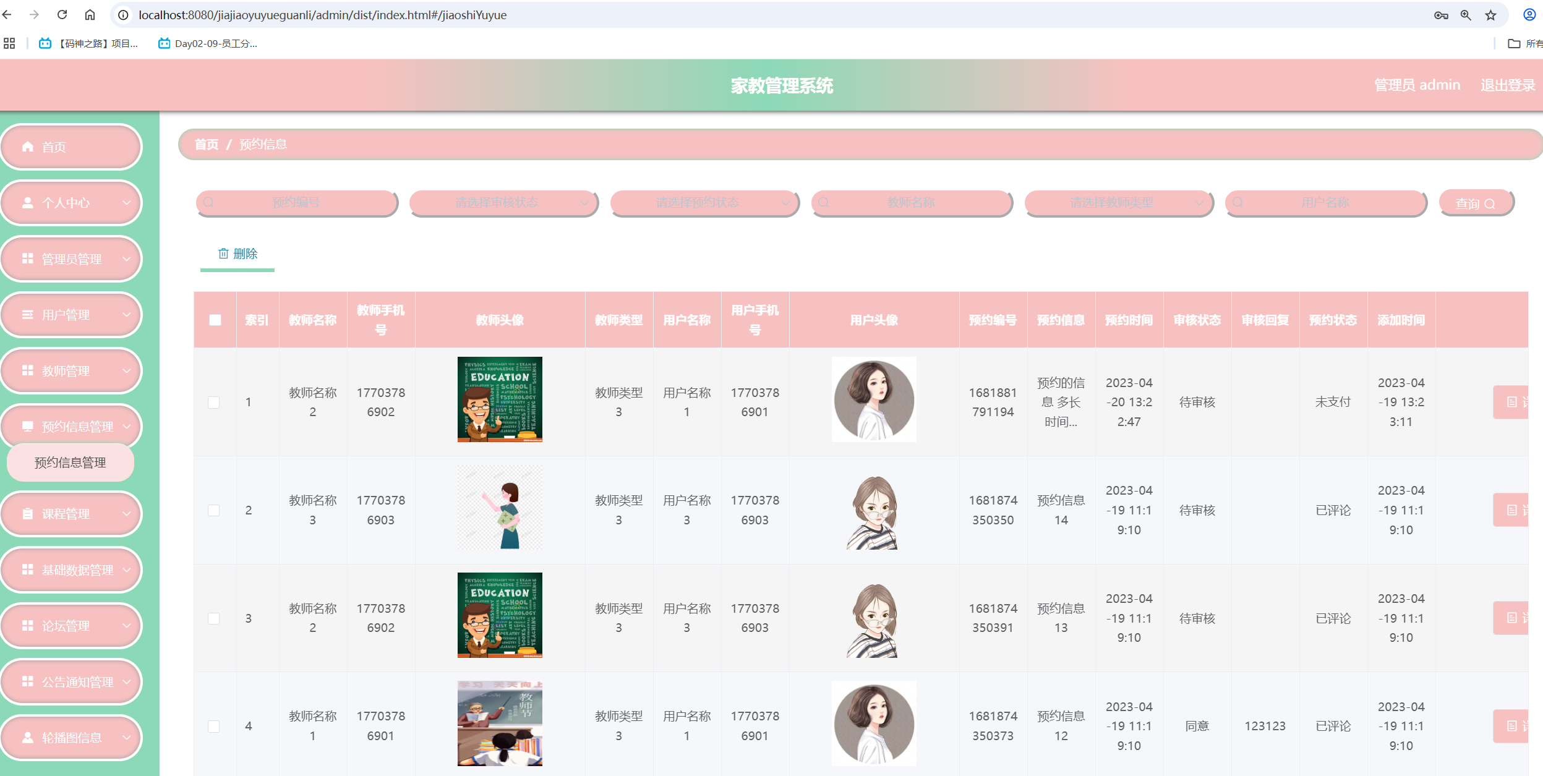Click the site info icon beside URL

124,15
